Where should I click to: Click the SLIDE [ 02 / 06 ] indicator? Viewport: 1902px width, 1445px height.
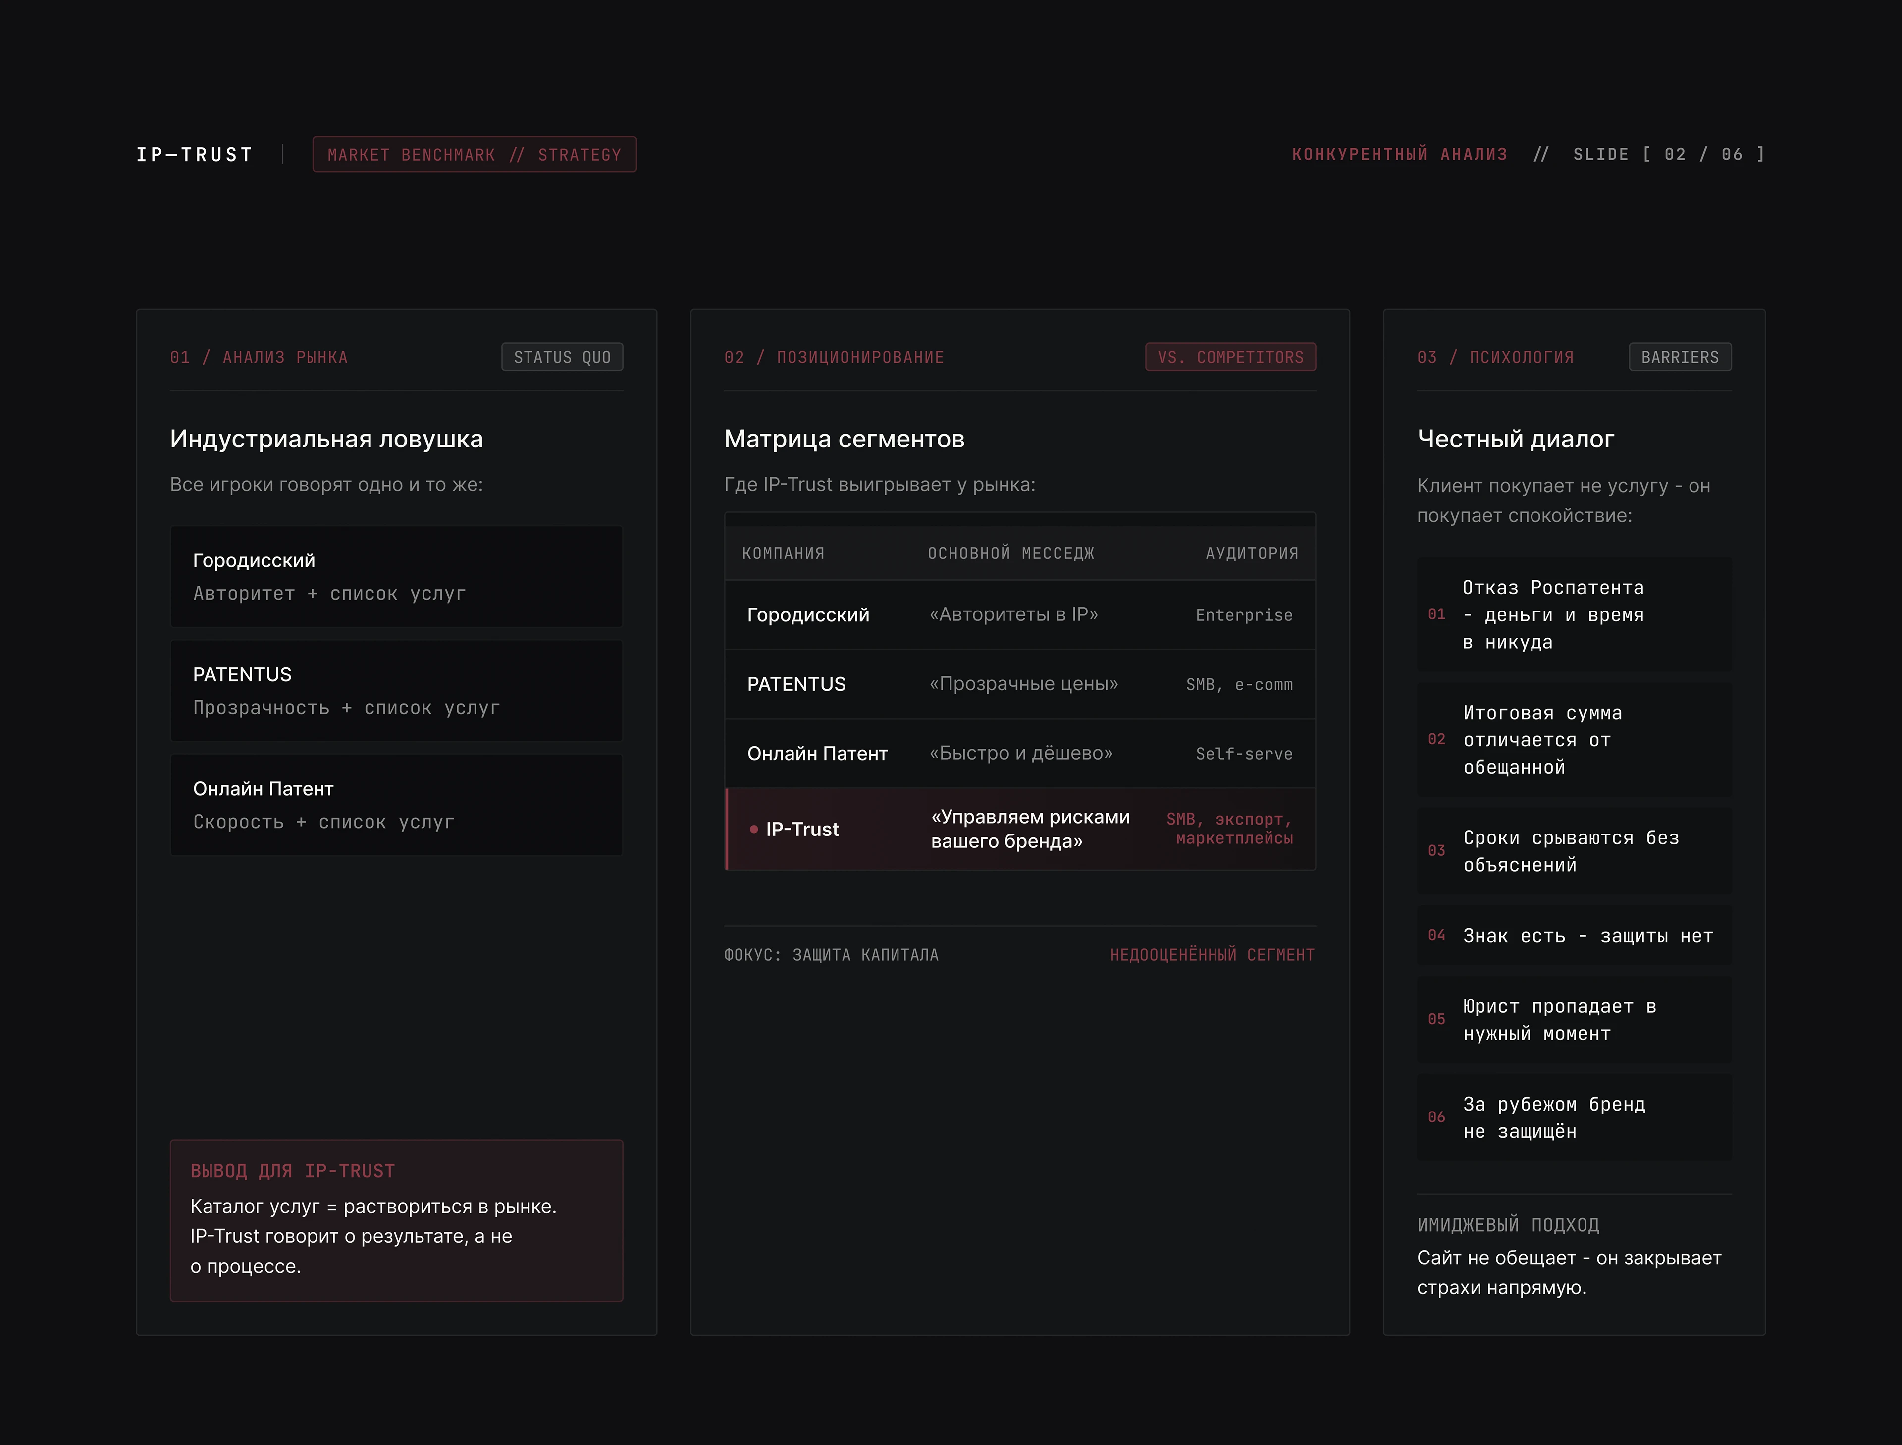1669,155
